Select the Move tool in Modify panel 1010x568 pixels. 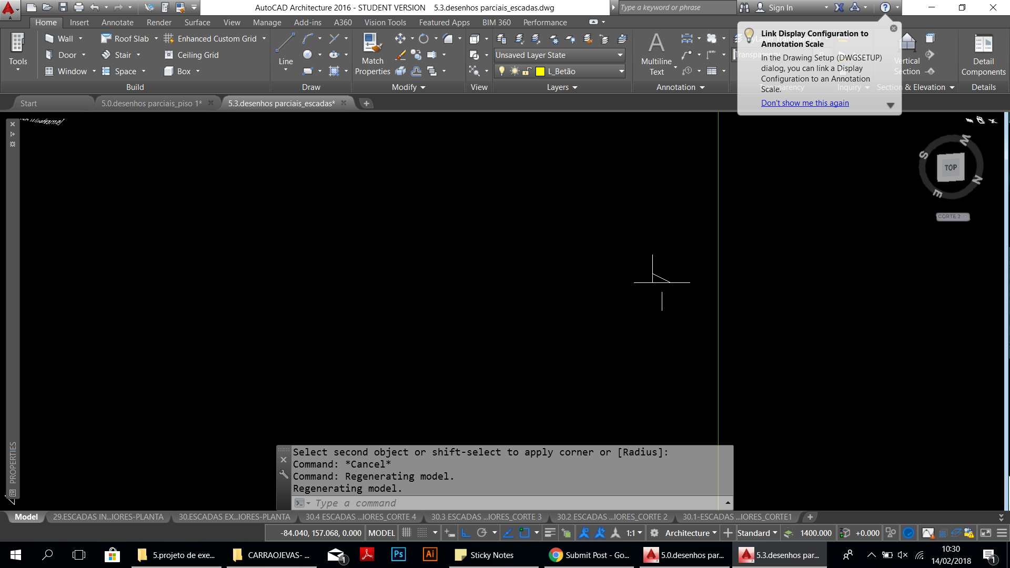coord(401,38)
